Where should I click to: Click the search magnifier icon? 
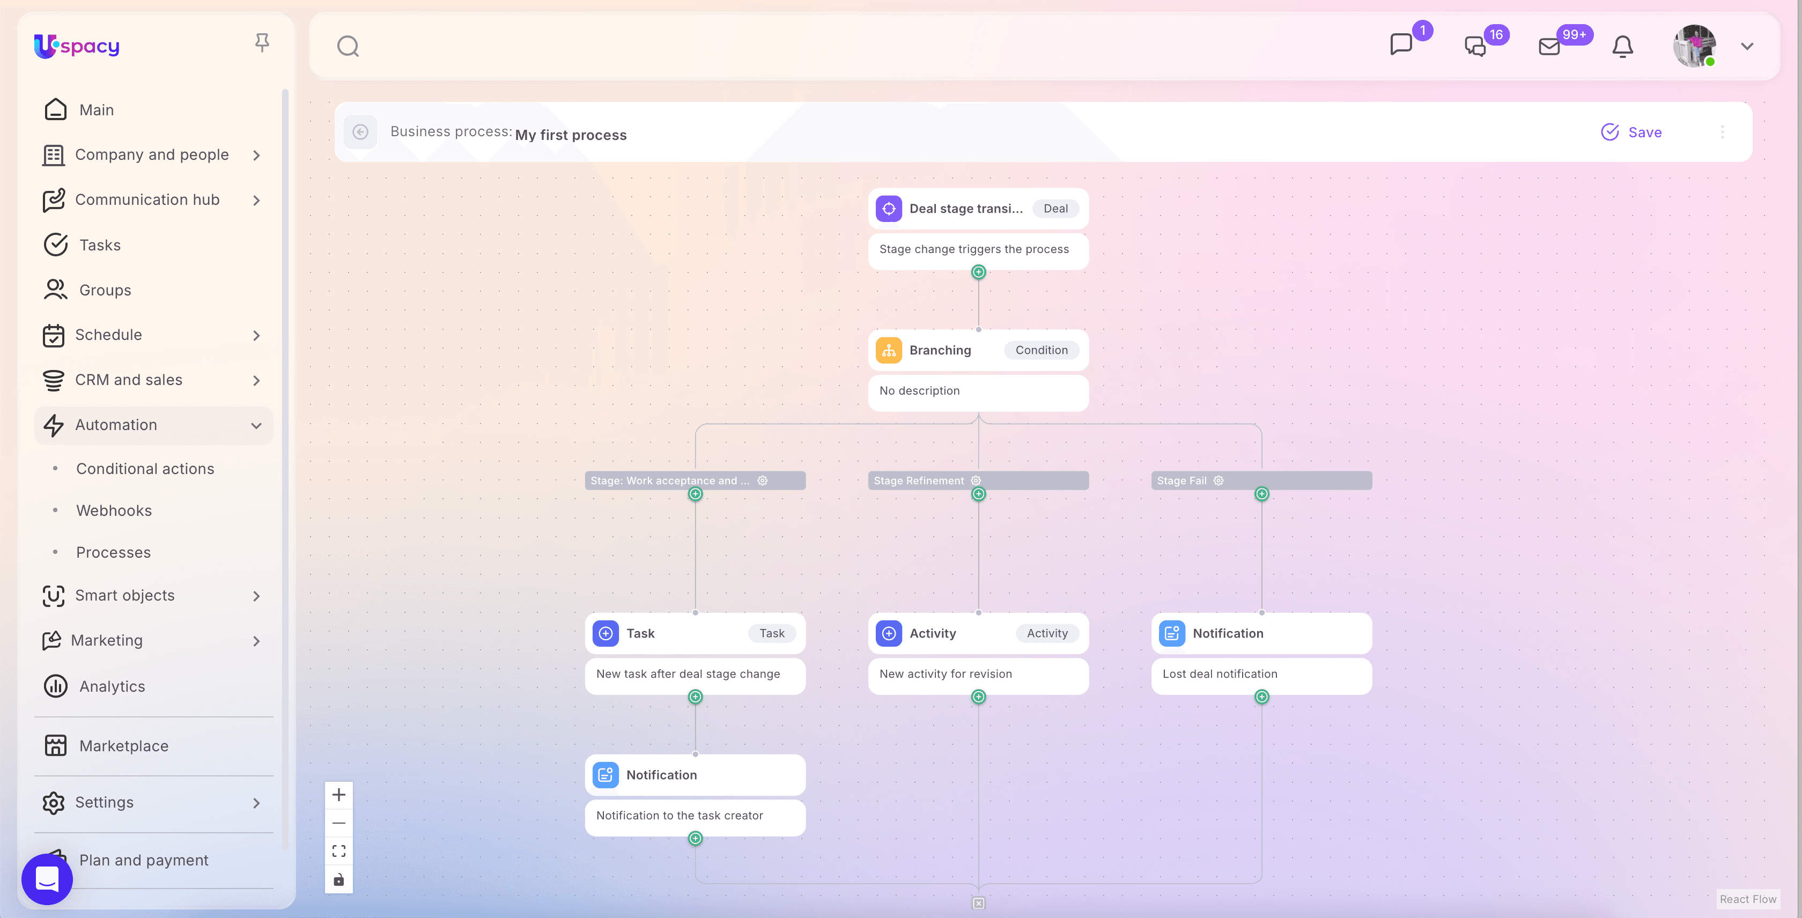(348, 46)
